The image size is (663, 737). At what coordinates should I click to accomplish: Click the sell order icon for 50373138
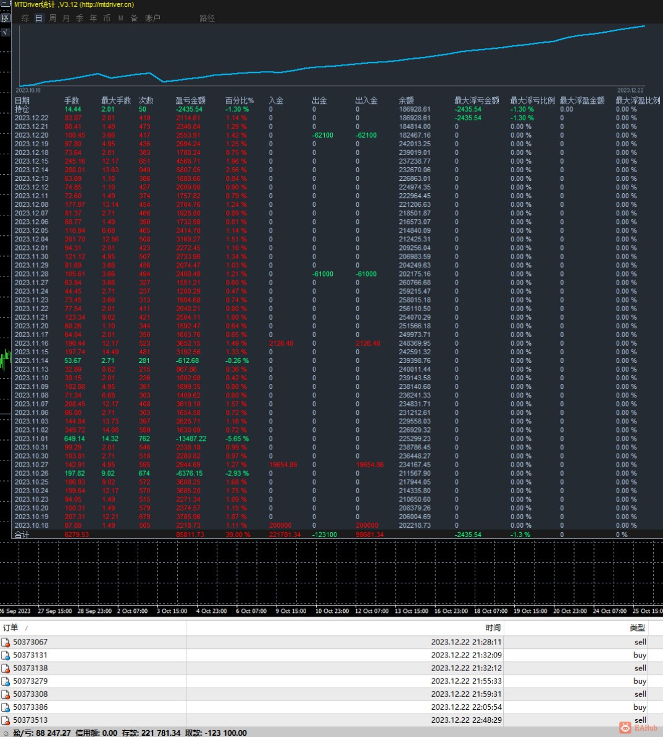tap(6, 668)
